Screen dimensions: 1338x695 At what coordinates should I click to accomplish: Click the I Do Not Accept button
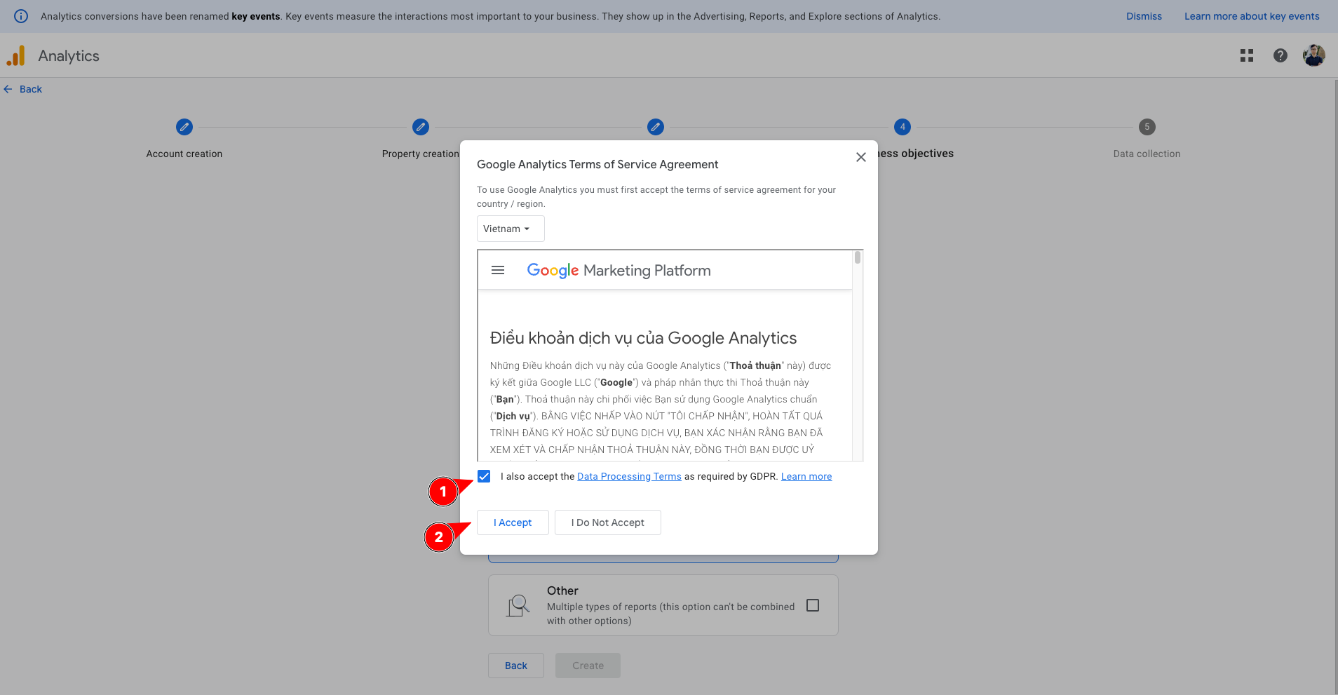pyautogui.click(x=607, y=522)
